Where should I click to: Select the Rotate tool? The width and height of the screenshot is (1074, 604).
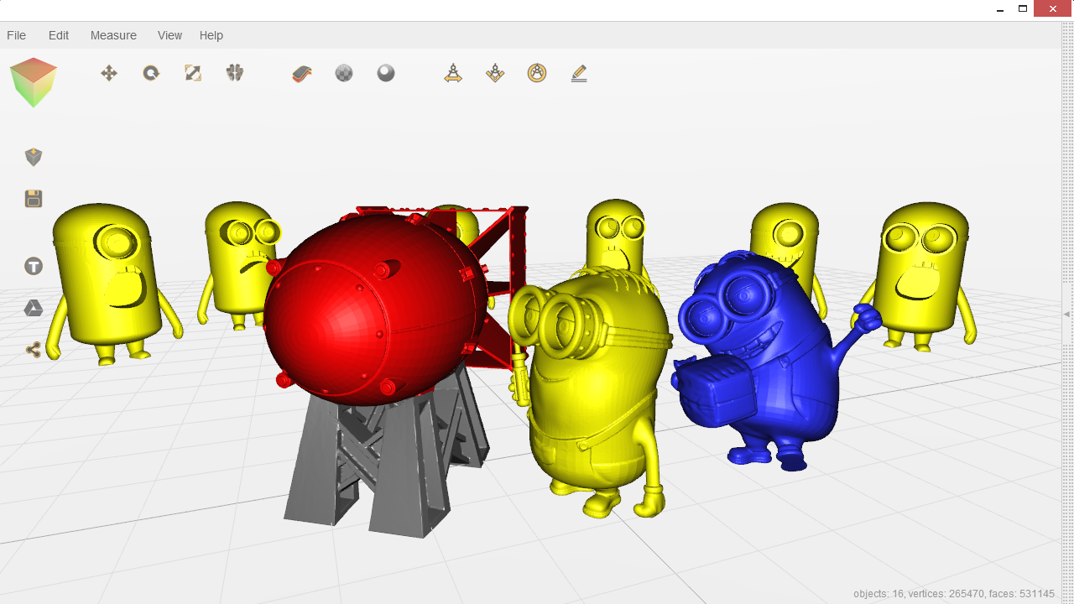151,74
